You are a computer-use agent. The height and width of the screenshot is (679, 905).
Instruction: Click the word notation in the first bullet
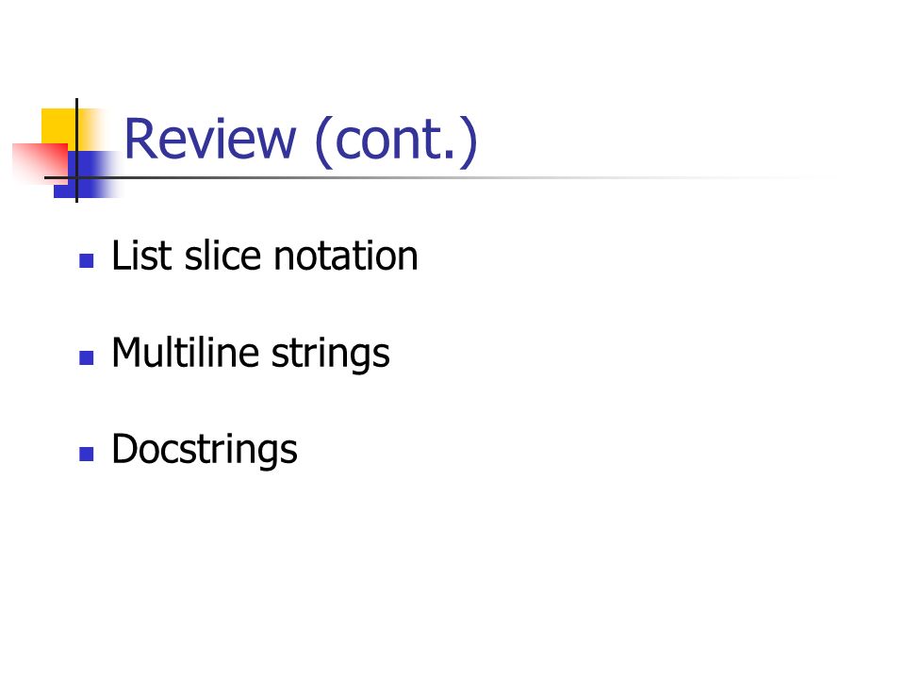(346, 257)
